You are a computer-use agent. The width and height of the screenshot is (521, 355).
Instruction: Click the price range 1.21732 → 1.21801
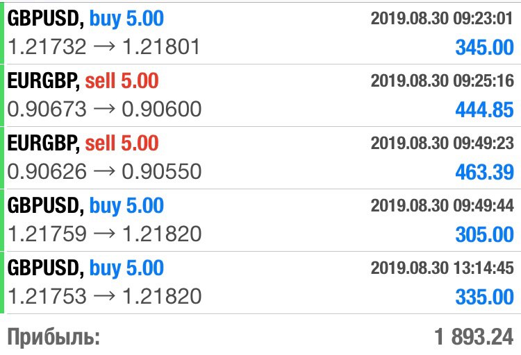[x=104, y=46]
